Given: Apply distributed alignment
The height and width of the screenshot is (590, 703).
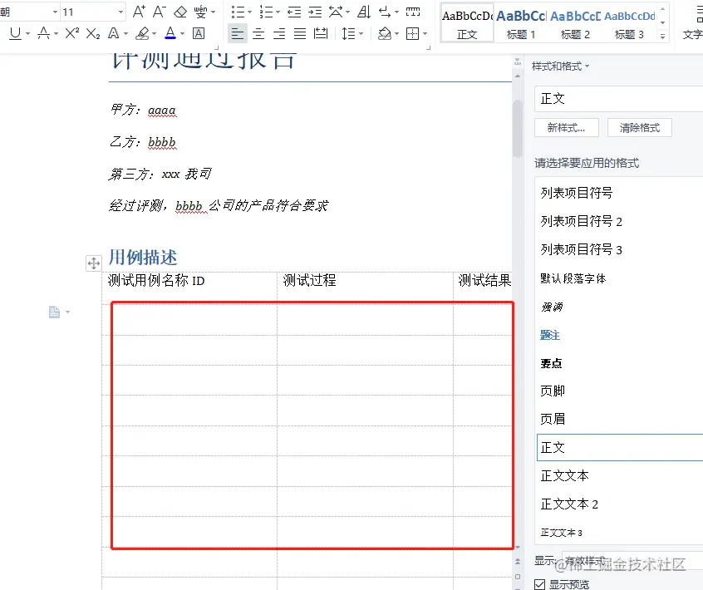Looking at the screenshot, I should 321,33.
